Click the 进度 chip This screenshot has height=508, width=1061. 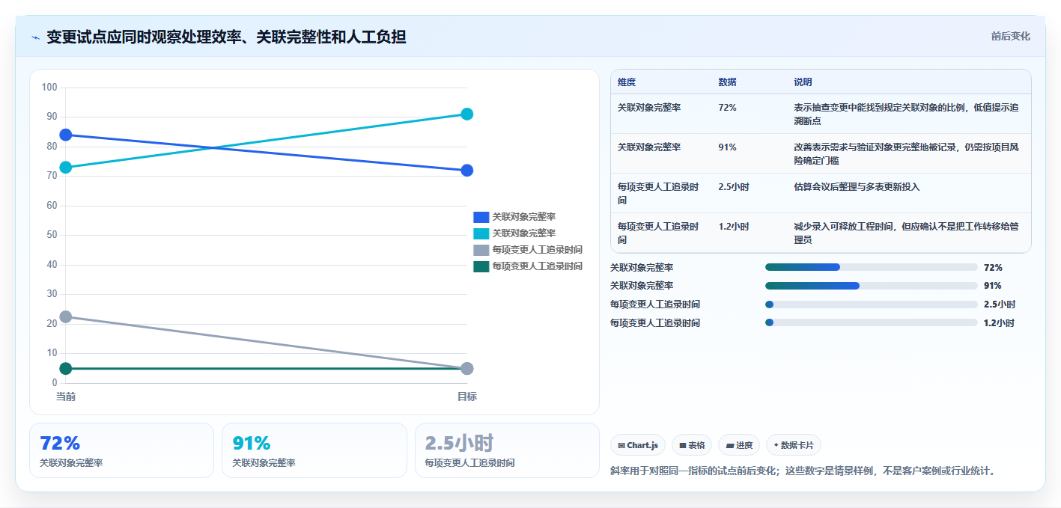(739, 445)
